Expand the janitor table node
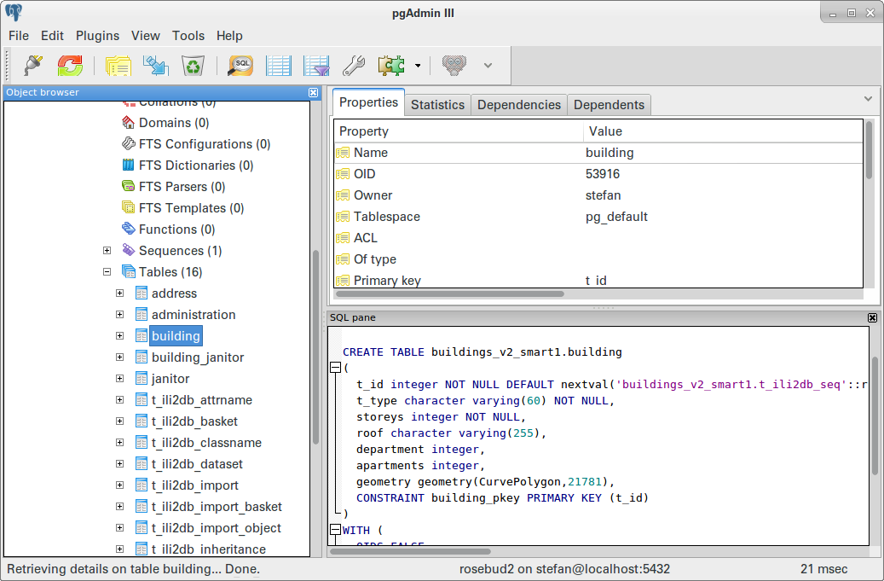This screenshot has height=581, width=884. [119, 379]
